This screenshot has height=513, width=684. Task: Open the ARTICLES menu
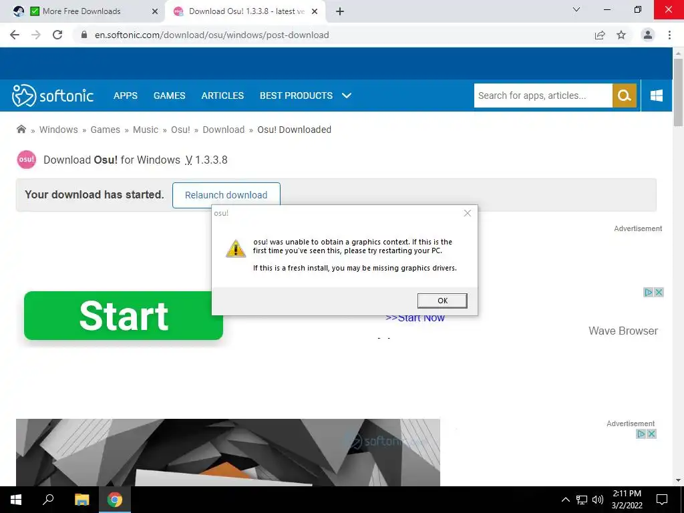coord(222,96)
